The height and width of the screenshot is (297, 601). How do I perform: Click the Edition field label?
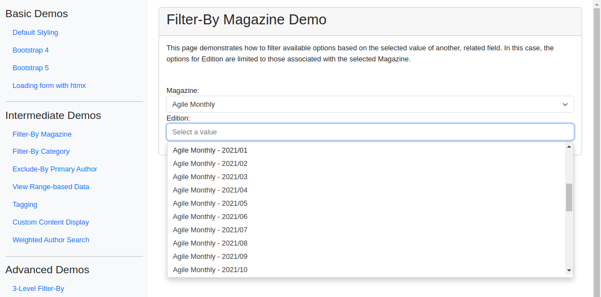tap(178, 118)
